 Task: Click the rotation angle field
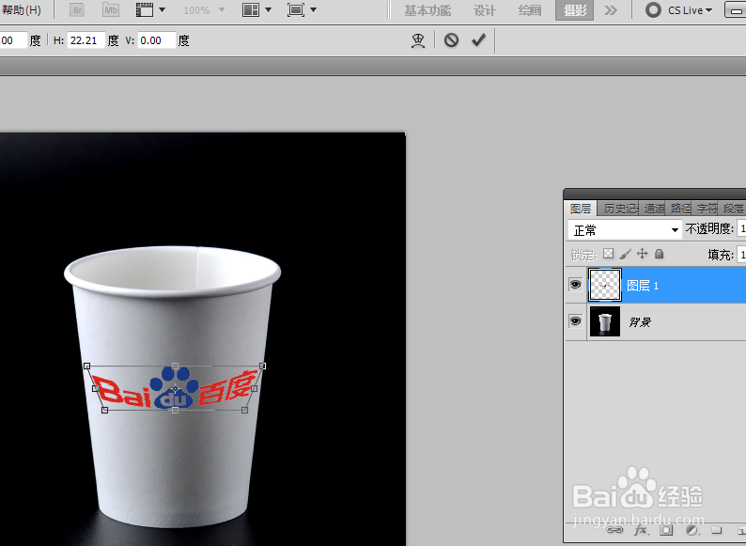(13, 40)
